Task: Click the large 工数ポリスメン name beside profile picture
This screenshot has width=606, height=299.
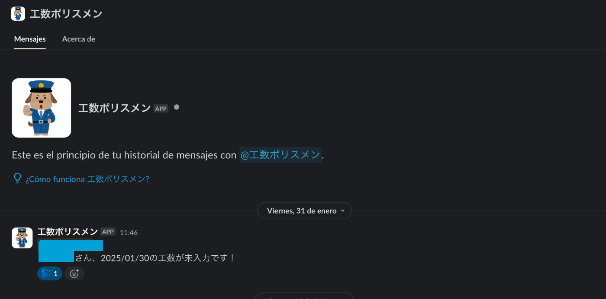Action: click(x=114, y=108)
